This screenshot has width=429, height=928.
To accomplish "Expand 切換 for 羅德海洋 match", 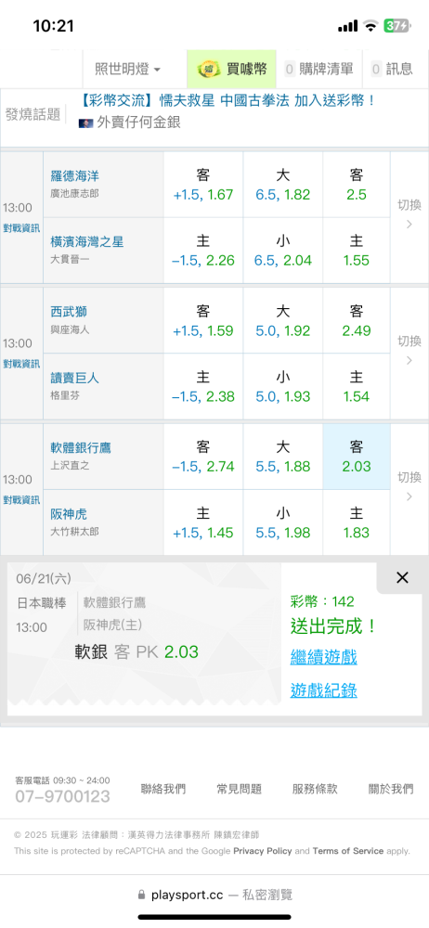I will (409, 214).
